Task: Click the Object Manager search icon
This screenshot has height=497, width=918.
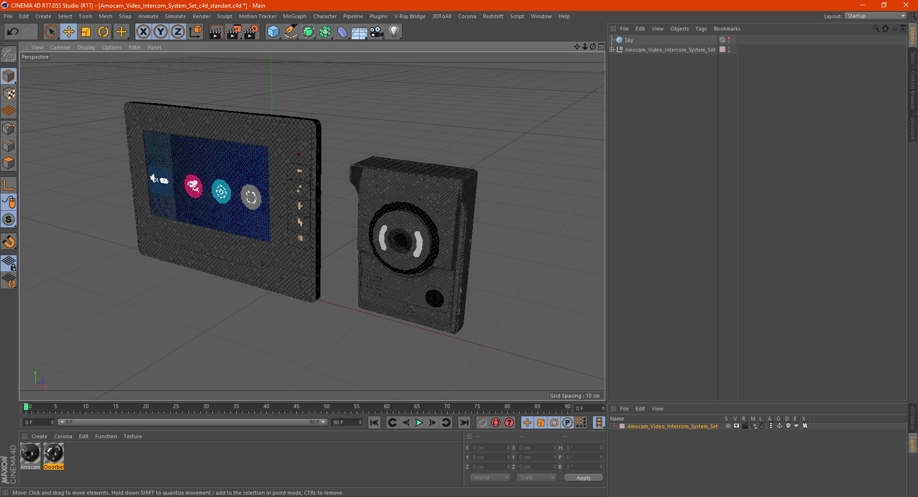Action: tap(876, 29)
